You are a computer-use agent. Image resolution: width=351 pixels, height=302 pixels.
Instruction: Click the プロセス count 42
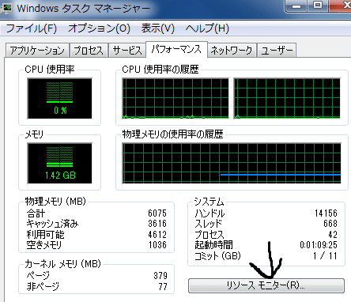pyautogui.click(x=333, y=234)
